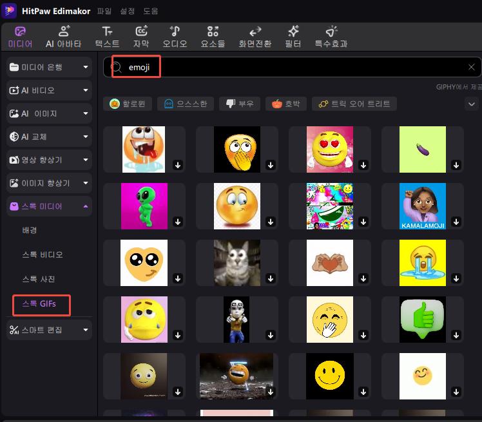
Task: Download the dark background pale emoji GIF
Action: tap(178, 392)
